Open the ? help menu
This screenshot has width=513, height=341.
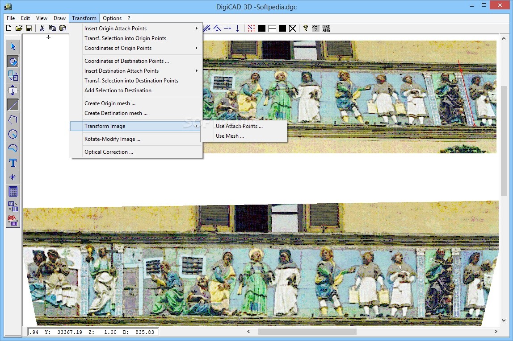click(129, 18)
